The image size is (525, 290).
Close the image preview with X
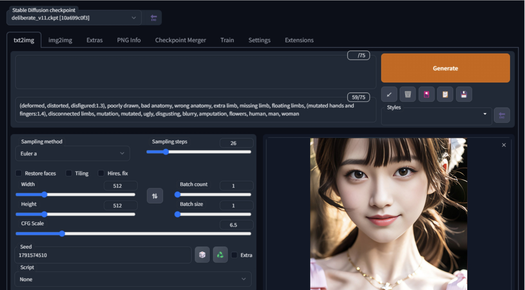pos(504,145)
